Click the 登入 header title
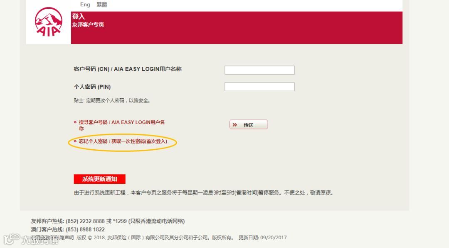Image resolution: width=449 pixels, height=248 pixels. point(78,17)
